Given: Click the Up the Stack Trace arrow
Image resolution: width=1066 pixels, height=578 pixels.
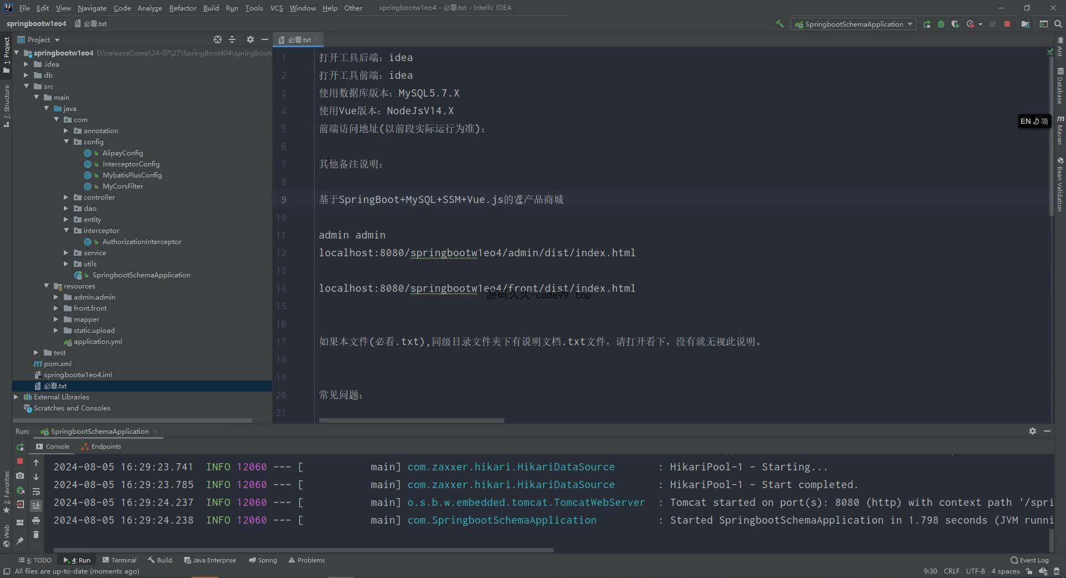Looking at the screenshot, I should point(36,462).
